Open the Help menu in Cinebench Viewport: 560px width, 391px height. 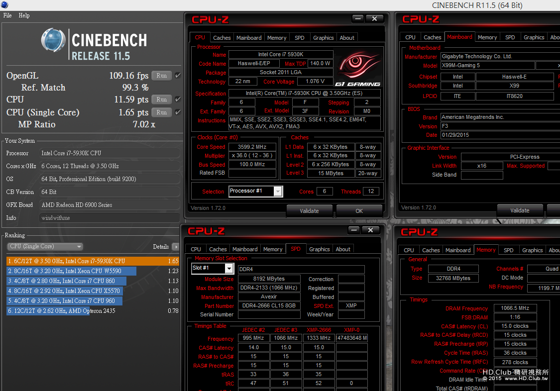point(24,15)
